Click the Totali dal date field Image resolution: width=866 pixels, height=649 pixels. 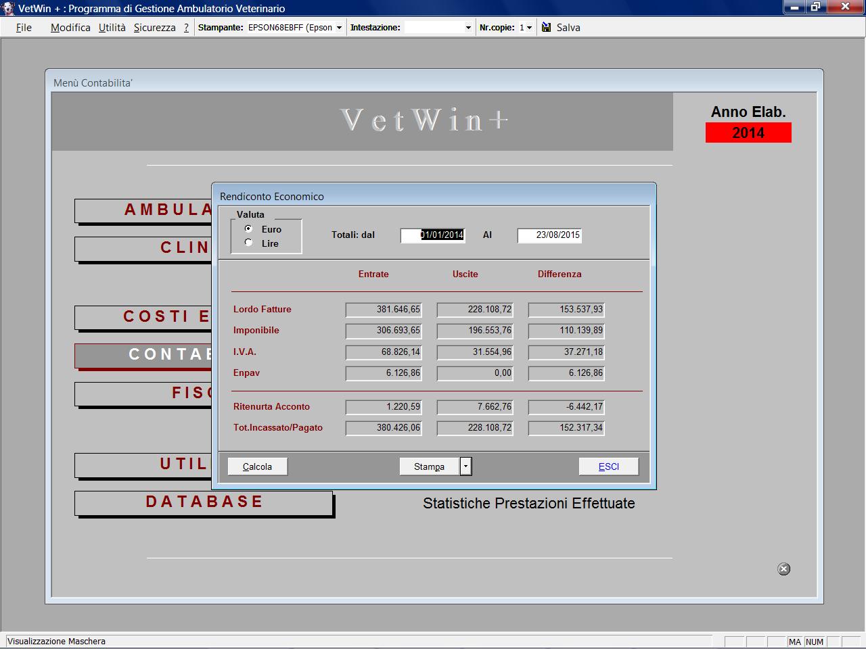click(433, 235)
